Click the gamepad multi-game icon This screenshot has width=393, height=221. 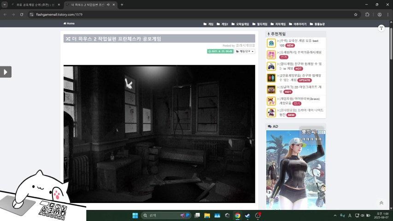click(x=271, y=66)
